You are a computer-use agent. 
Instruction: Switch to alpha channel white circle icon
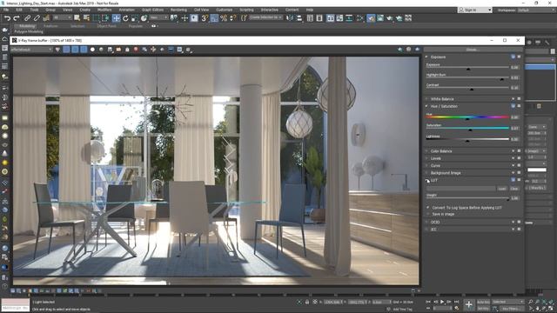click(x=92, y=50)
